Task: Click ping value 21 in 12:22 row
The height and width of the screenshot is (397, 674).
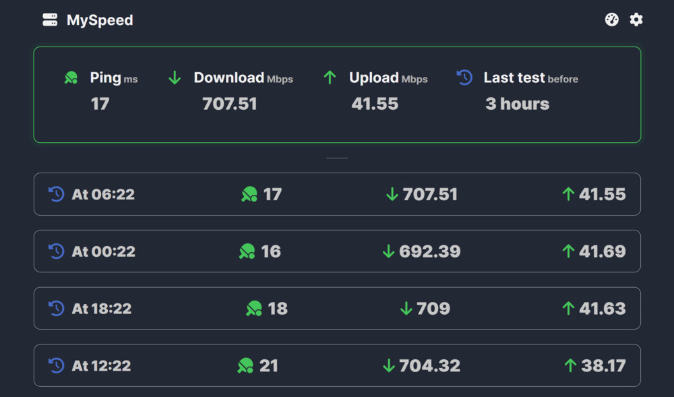Action: pyautogui.click(x=269, y=365)
